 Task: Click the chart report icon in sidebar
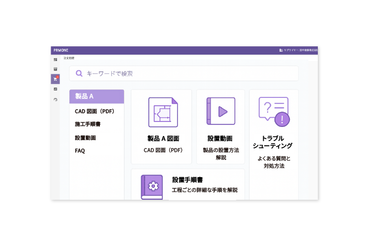[55, 89]
